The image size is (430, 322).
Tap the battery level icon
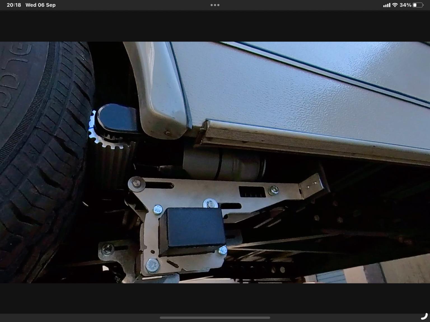(417, 5)
